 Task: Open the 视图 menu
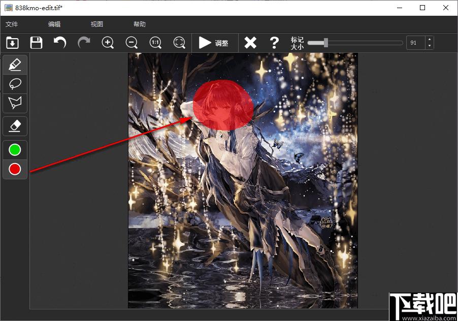(97, 24)
